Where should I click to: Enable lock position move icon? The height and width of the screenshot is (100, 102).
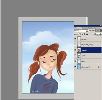[x=85, y=34]
